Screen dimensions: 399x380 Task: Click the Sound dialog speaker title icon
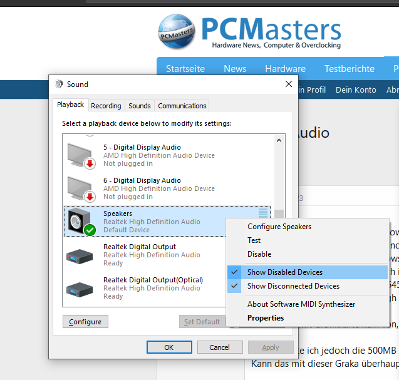pyautogui.click(x=59, y=84)
